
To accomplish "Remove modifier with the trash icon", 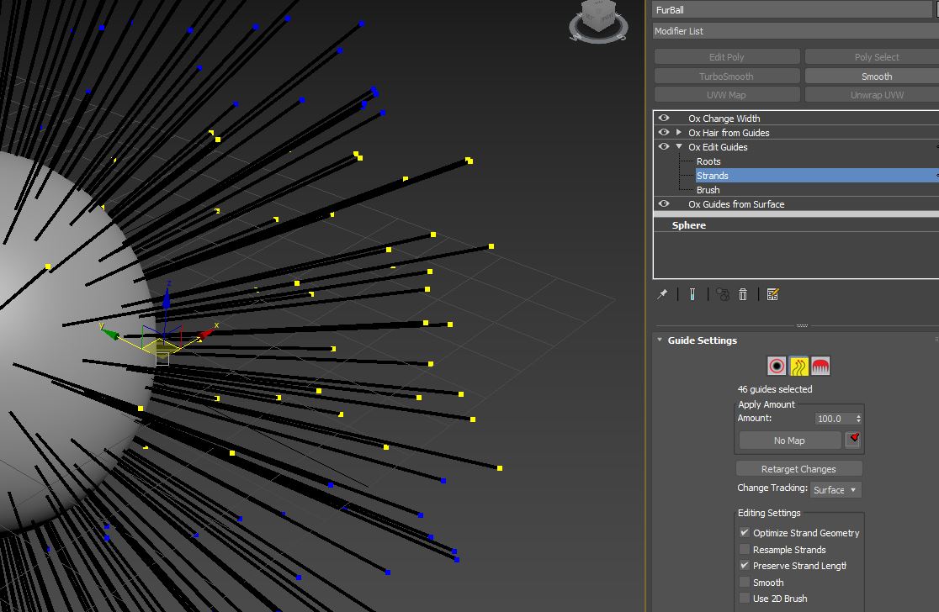I will click(743, 294).
